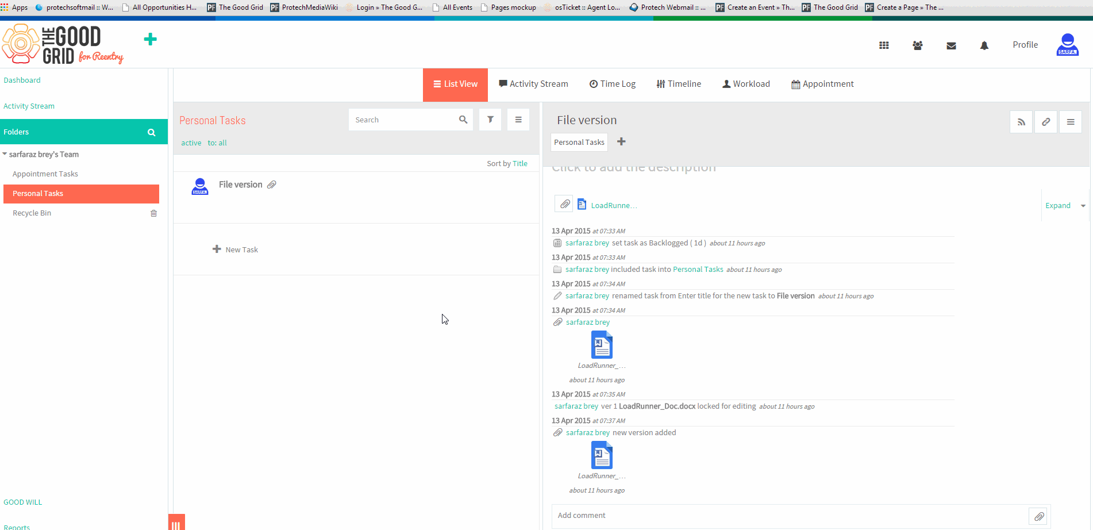This screenshot has width=1093, height=530.
Task: Switch to Time Log tab
Action: (613, 84)
